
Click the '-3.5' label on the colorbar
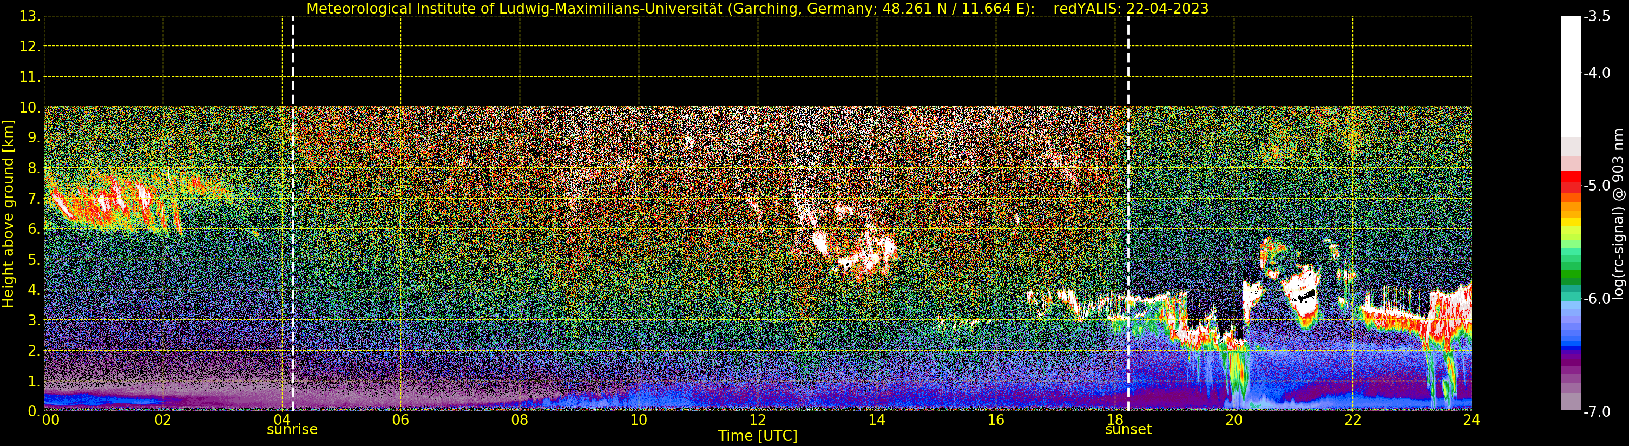(1597, 16)
